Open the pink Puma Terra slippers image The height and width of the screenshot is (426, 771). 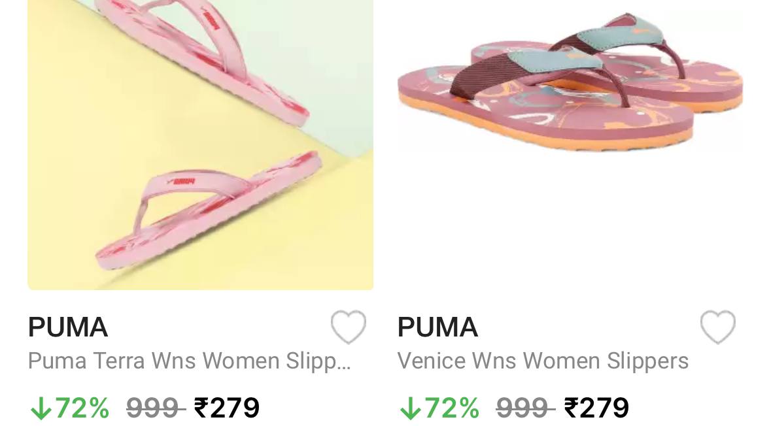[x=201, y=145]
